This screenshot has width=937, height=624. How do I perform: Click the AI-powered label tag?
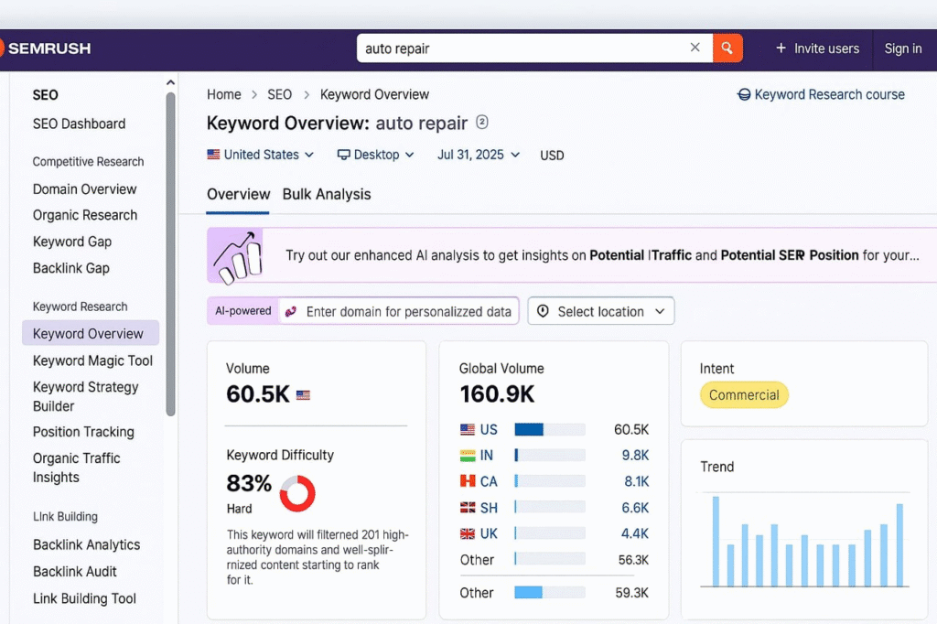pos(243,311)
